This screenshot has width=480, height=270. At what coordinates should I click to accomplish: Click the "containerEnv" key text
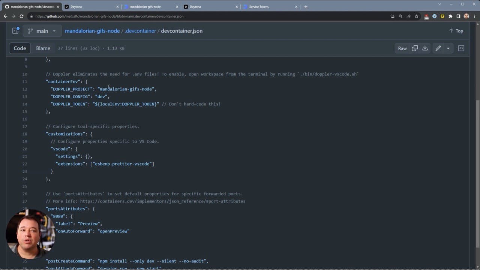pyautogui.click(x=63, y=81)
